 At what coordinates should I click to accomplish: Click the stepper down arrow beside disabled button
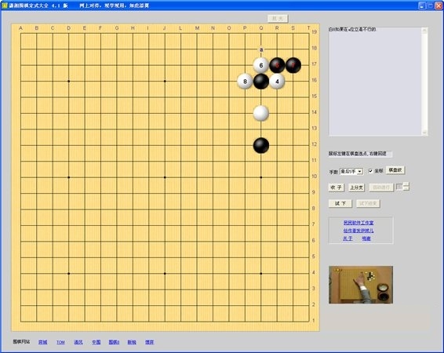406,188
